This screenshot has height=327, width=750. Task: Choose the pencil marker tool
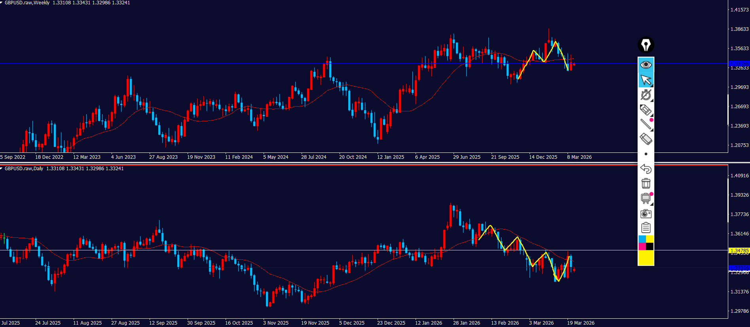646,110
